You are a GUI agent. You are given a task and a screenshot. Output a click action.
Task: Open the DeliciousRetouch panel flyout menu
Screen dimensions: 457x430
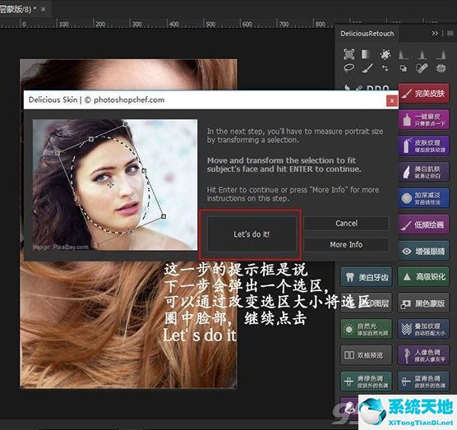[x=450, y=34]
